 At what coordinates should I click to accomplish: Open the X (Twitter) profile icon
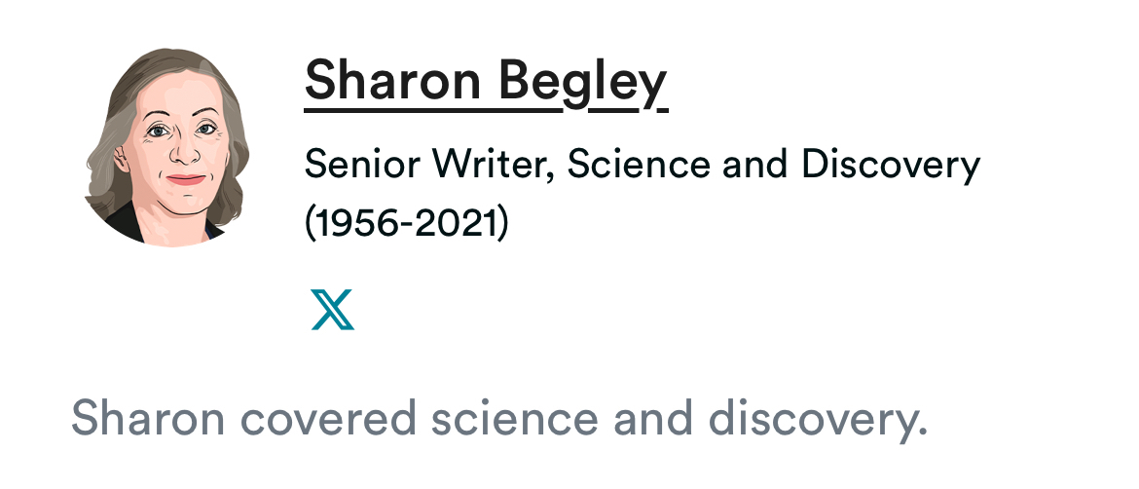coord(333,309)
